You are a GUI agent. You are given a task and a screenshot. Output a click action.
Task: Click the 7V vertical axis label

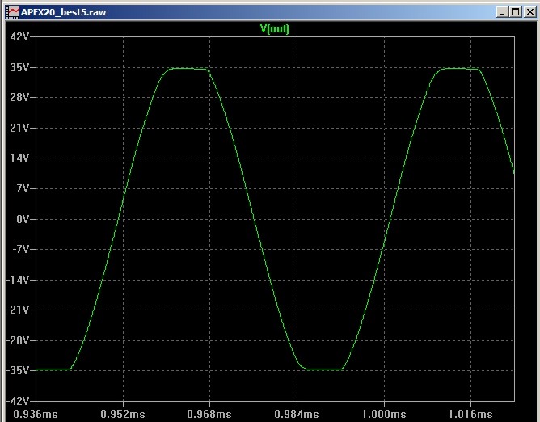click(x=23, y=189)
